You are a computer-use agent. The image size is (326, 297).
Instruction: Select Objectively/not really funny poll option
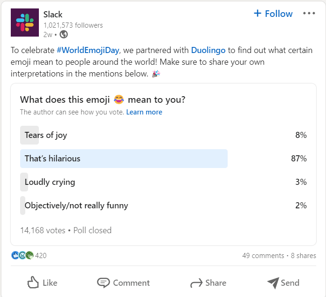tap(163, 206)
